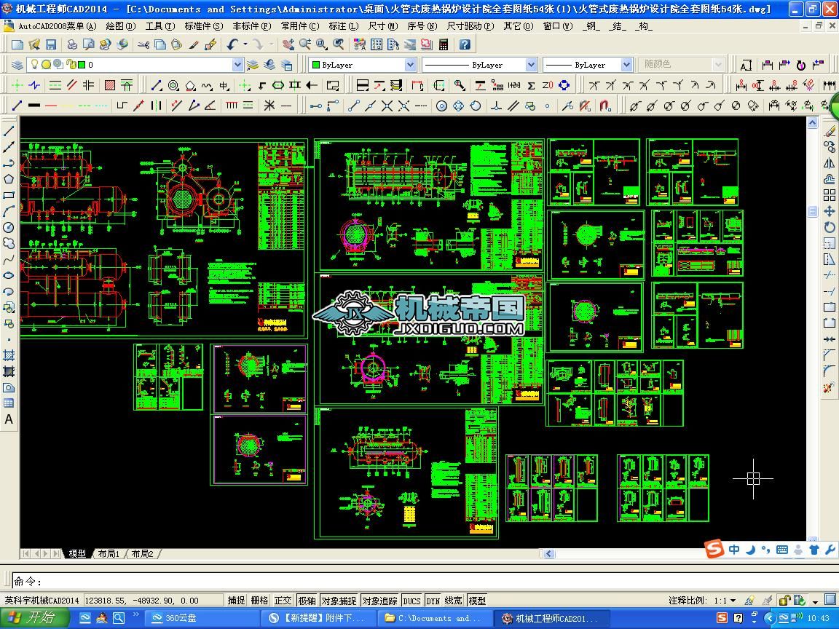Click the Undo arrow icon

[232, 45]
